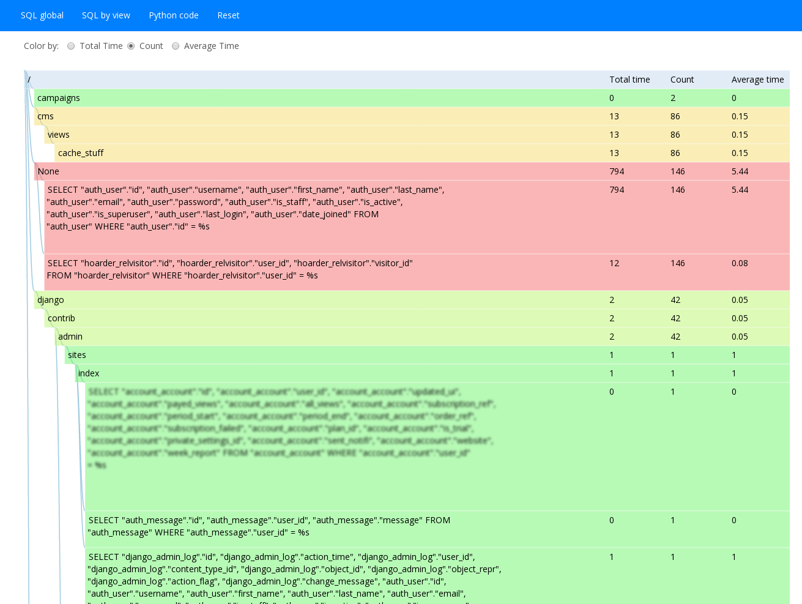Expand the None group
The height and width of the screenshot is (604, 802).
[48, 171]
